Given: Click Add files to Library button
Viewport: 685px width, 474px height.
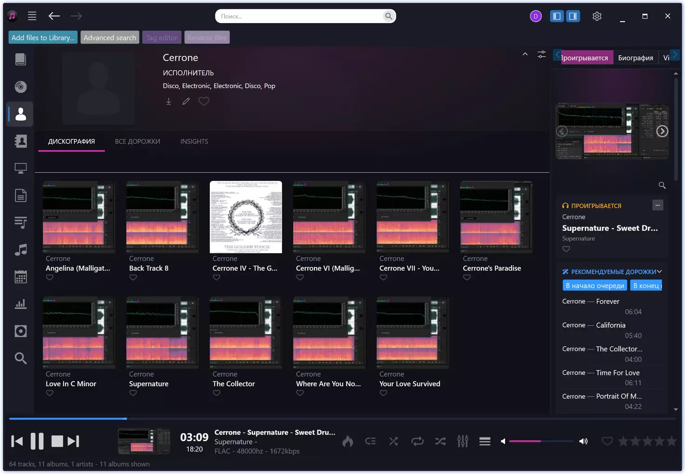Looking at the screenshot, I should coord(43,38).
